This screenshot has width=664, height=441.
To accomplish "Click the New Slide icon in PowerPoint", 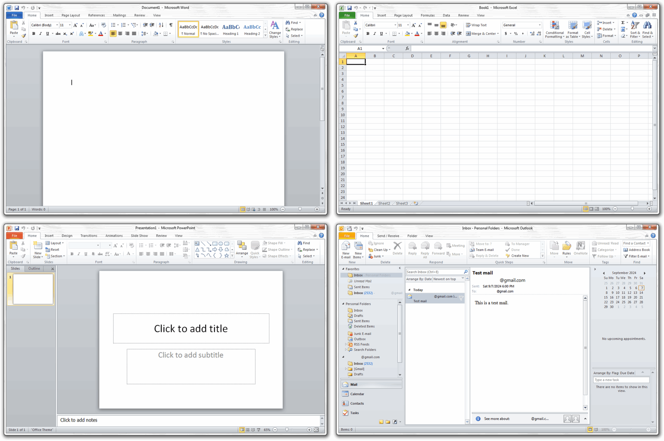I will [38, 246].
